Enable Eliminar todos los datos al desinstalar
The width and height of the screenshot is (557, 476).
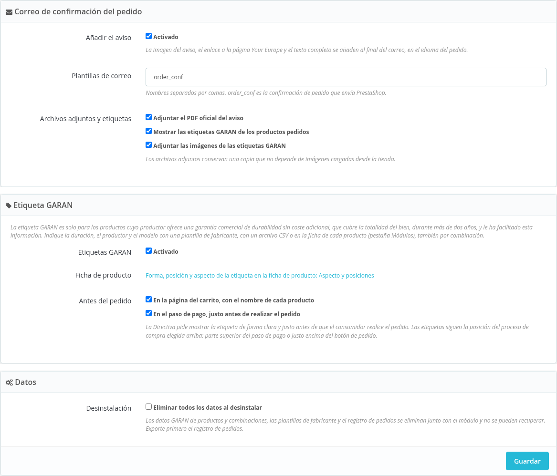pyautogui.click(x=149, y=407)
